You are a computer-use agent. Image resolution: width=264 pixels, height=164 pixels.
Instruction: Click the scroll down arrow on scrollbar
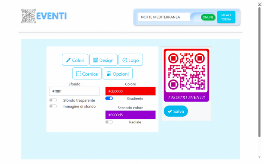coord(260,157)
